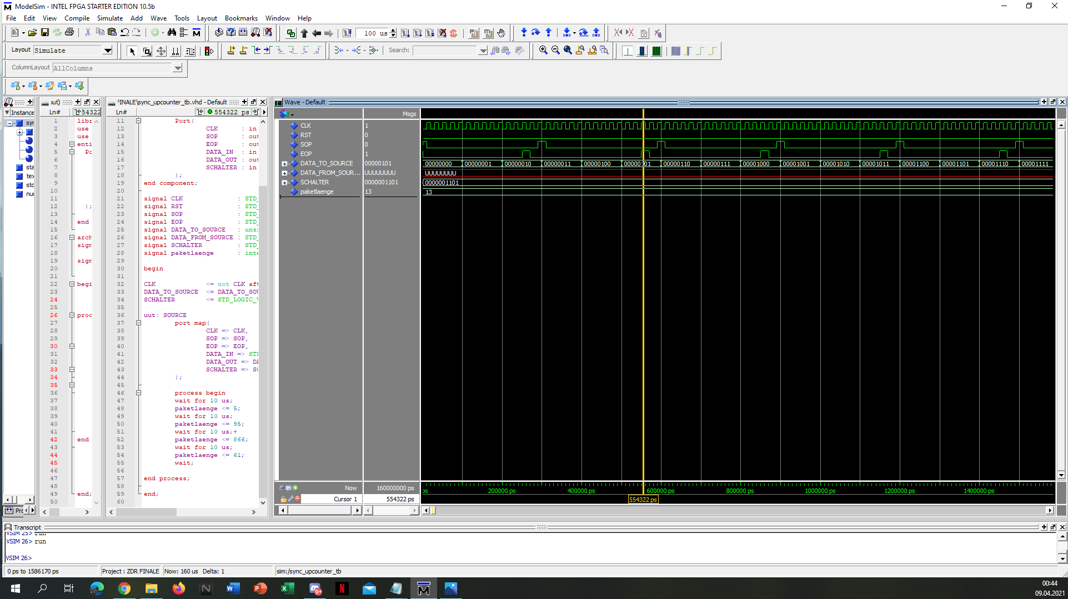
Task: Click the Step Out up arrow icon
Action: (548, 33)
